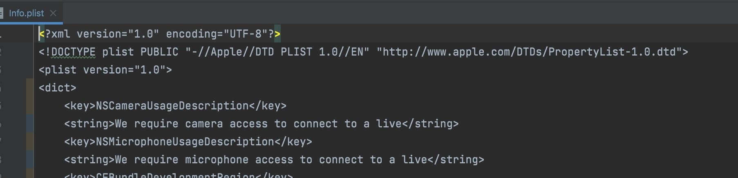
Task: Click the highlighted closing bracket of XML declaration
Action: [277, 34]
